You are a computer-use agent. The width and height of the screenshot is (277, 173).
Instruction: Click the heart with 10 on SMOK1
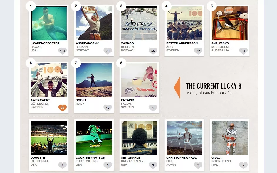[x=108, y=108]
